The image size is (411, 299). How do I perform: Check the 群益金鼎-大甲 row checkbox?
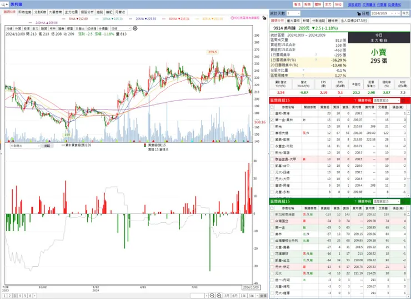click(x=272, y=159)
